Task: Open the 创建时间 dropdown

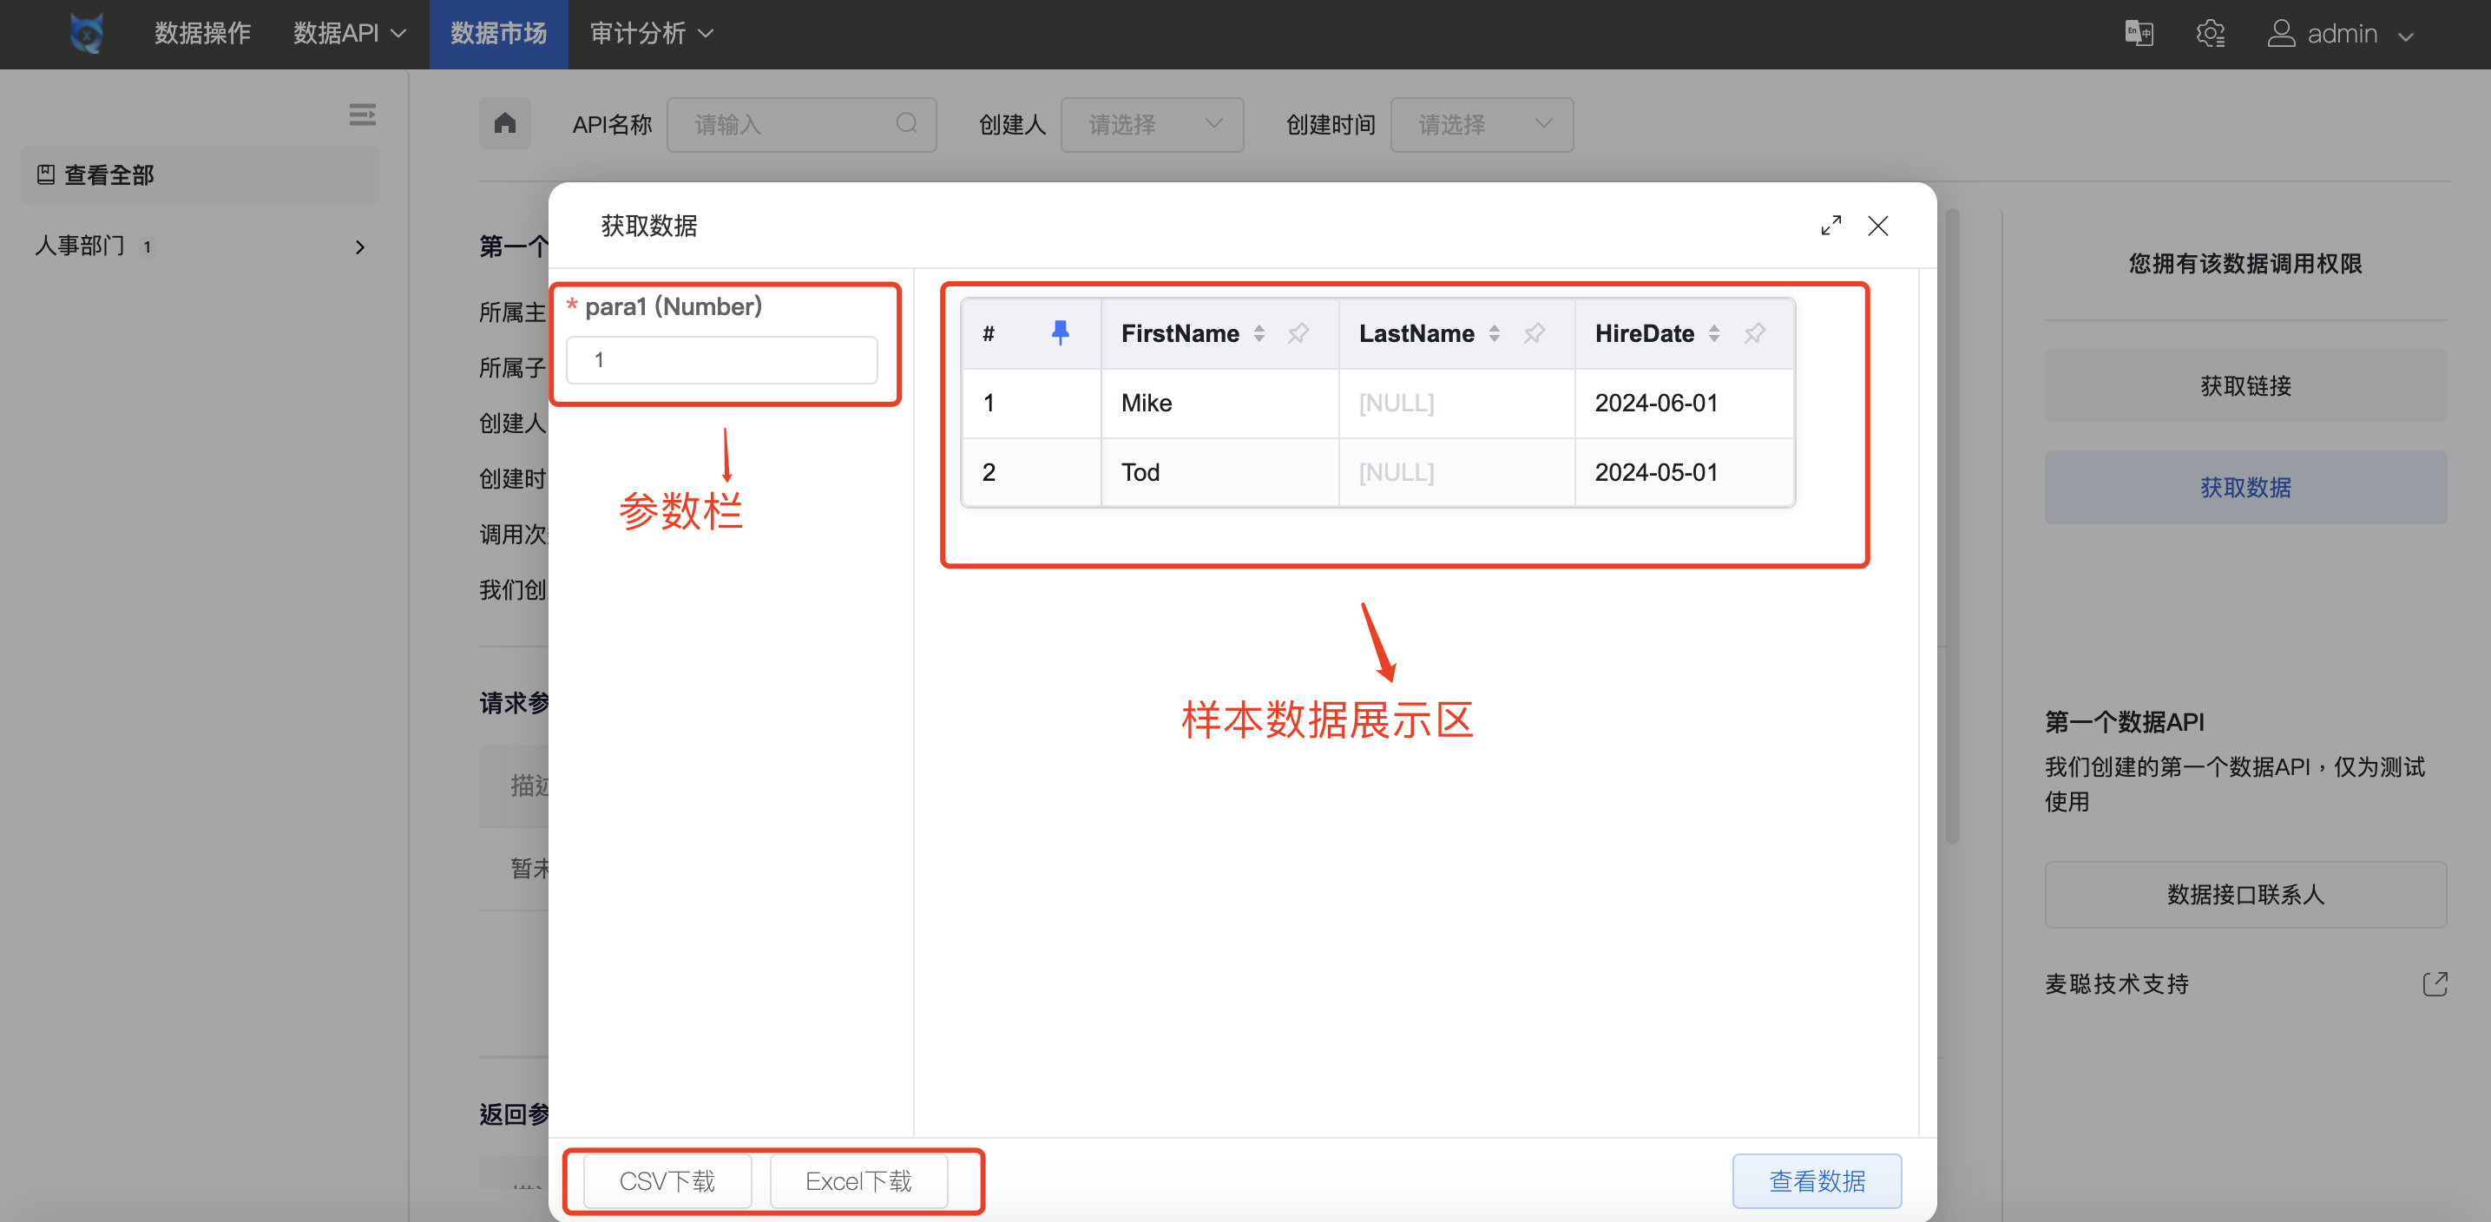Action: pos(1482,124)
